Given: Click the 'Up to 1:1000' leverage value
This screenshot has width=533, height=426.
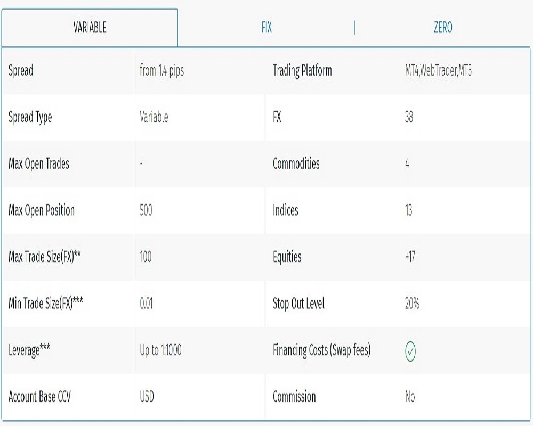Looking at the screenshot, I should (x=160, y=350).
